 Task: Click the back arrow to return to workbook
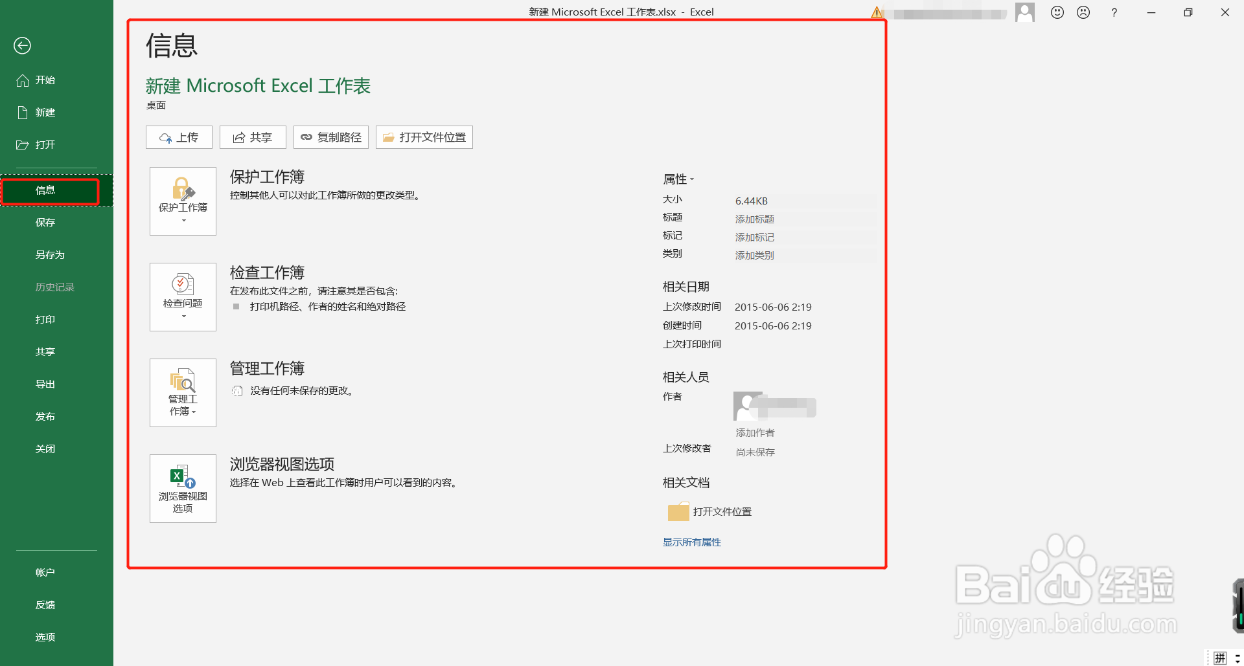23,45
